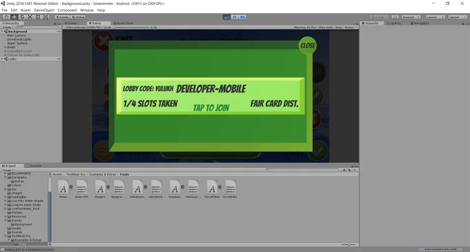
Task: Collapse the Scenes folder
Action: point(6,220)
